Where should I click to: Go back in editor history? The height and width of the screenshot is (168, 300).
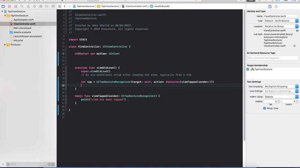pyautogui.click(x=65, y=6)
